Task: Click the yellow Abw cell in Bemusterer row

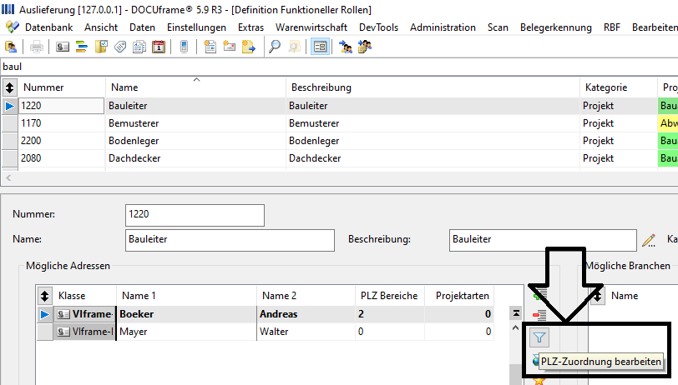Action: (x=668, y=123)
